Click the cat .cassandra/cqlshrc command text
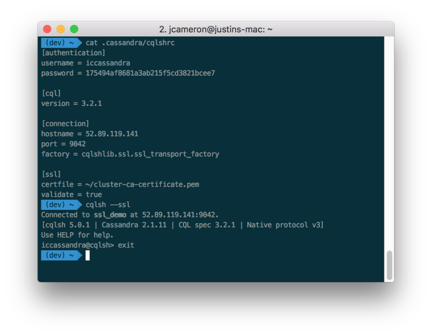The width and height of the screenshot is (432, 336). (130, 43)
